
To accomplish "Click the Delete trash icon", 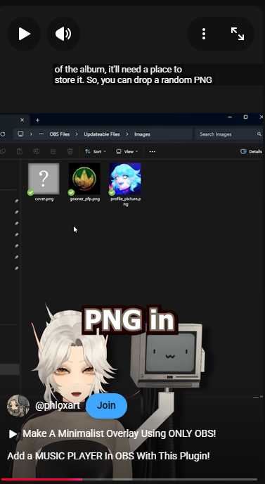I will [x=70, y=151].
